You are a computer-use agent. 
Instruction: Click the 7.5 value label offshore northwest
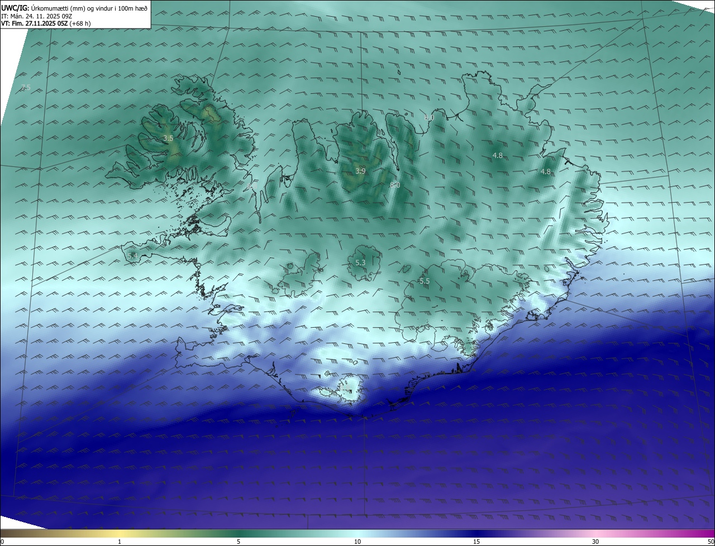[x=25, y=87]
